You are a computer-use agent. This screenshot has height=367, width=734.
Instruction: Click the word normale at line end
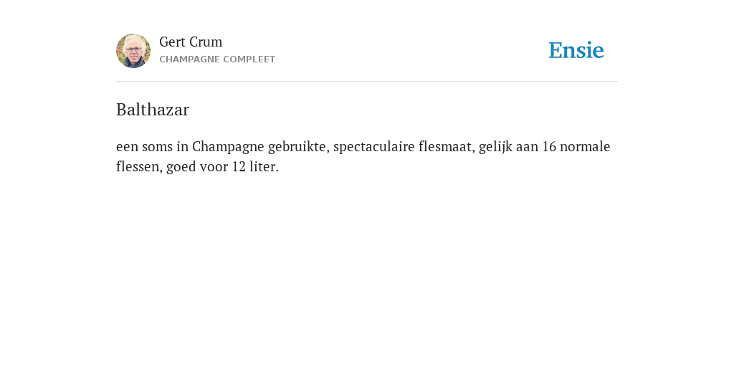tap(585, 146)
